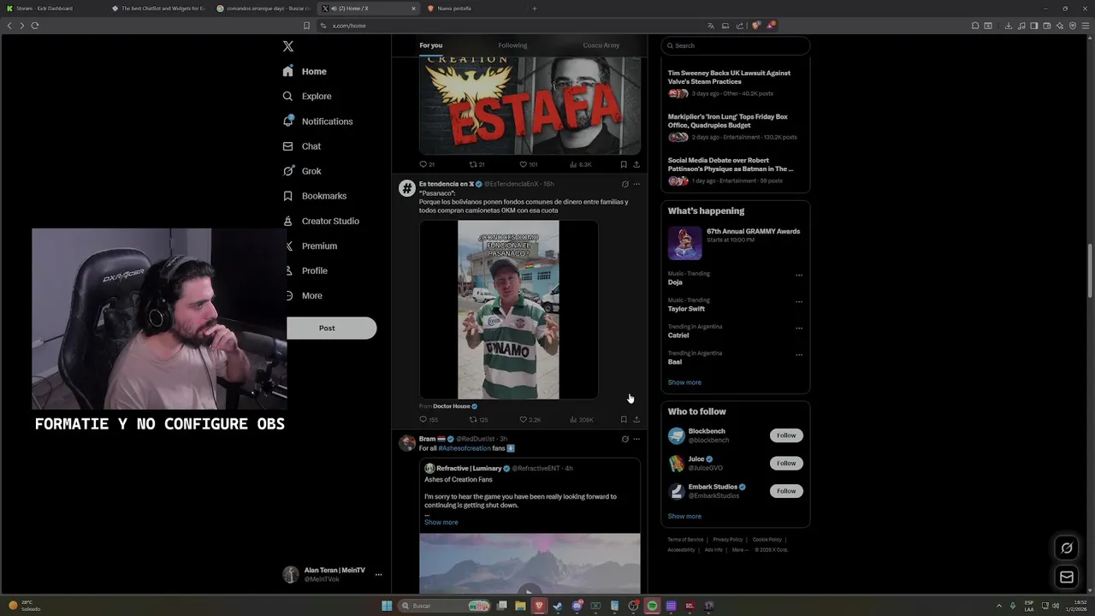The image size is (1095, 616).
Task: Open the Doctor House source link
Action: 452,406
